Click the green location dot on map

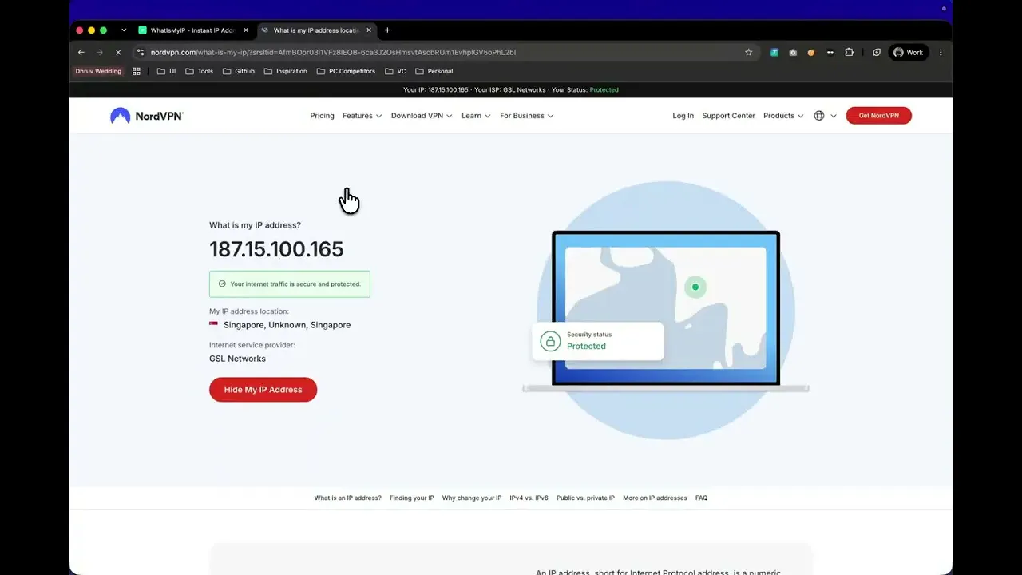[x=695, y=287]
